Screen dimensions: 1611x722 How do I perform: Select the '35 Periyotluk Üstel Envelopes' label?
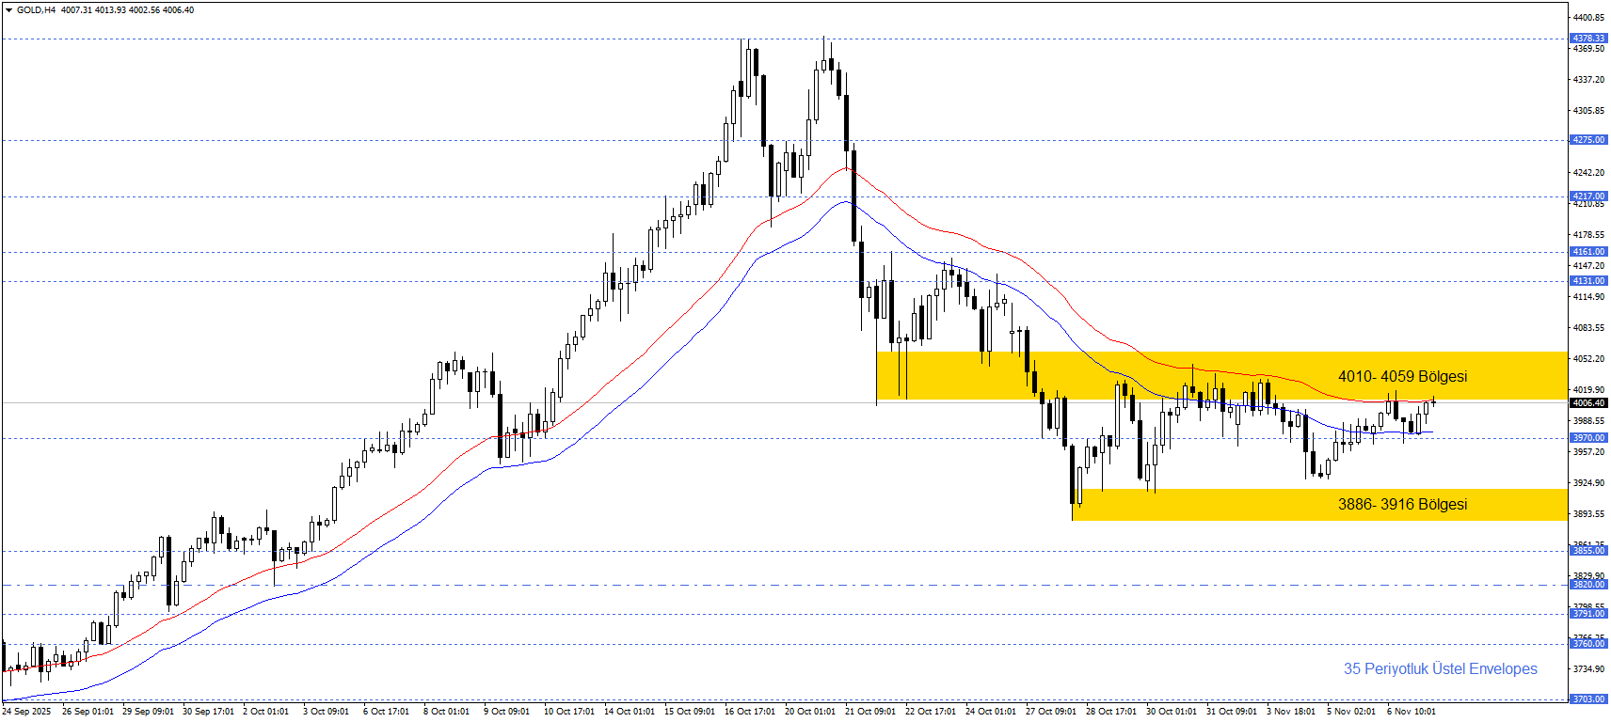tap(1440, 668)
